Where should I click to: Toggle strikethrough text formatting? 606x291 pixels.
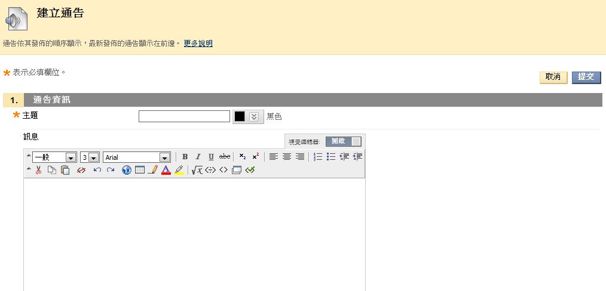(x=225, y=157)
